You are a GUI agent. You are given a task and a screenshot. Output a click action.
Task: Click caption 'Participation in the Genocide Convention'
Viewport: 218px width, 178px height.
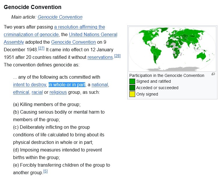pyautogui.click(x=167, y=75)
